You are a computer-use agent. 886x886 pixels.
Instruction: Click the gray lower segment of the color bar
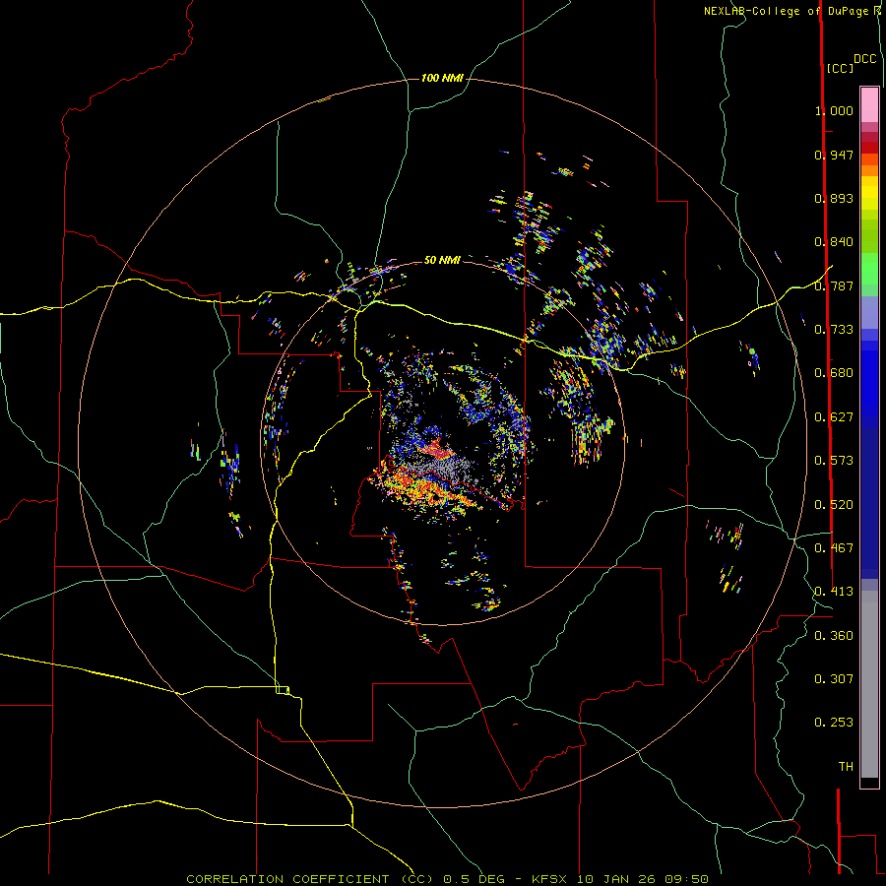point(869,684)
